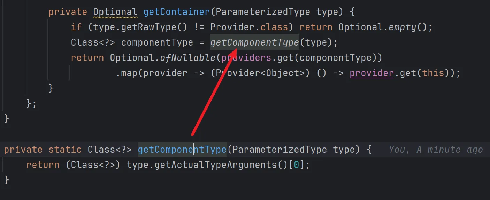Viewport: 490px width, 200px height.
Task: Click the map method call
Action: 129,73
